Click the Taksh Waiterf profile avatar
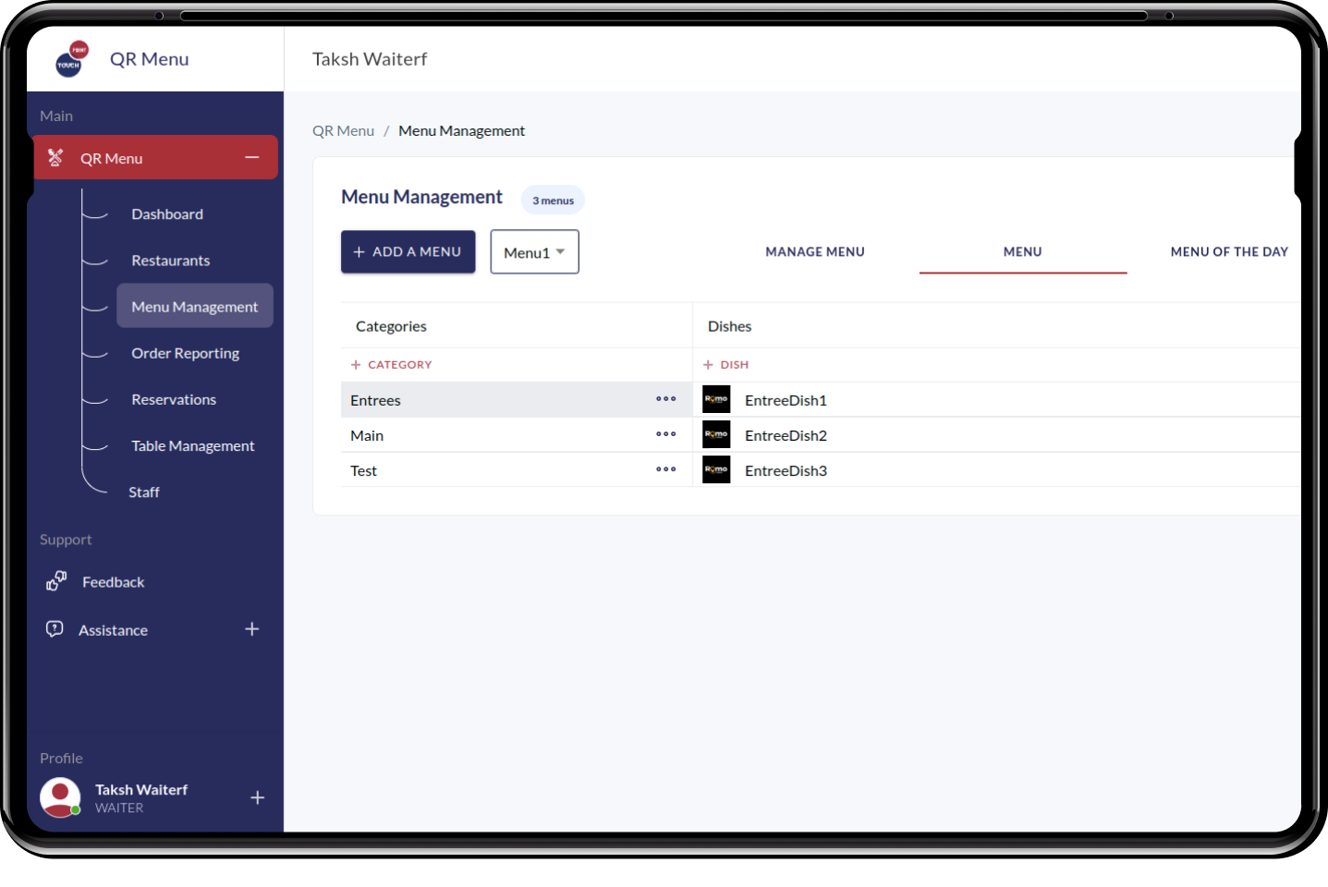Screen dimensions: 1328x887 point(60,797)
